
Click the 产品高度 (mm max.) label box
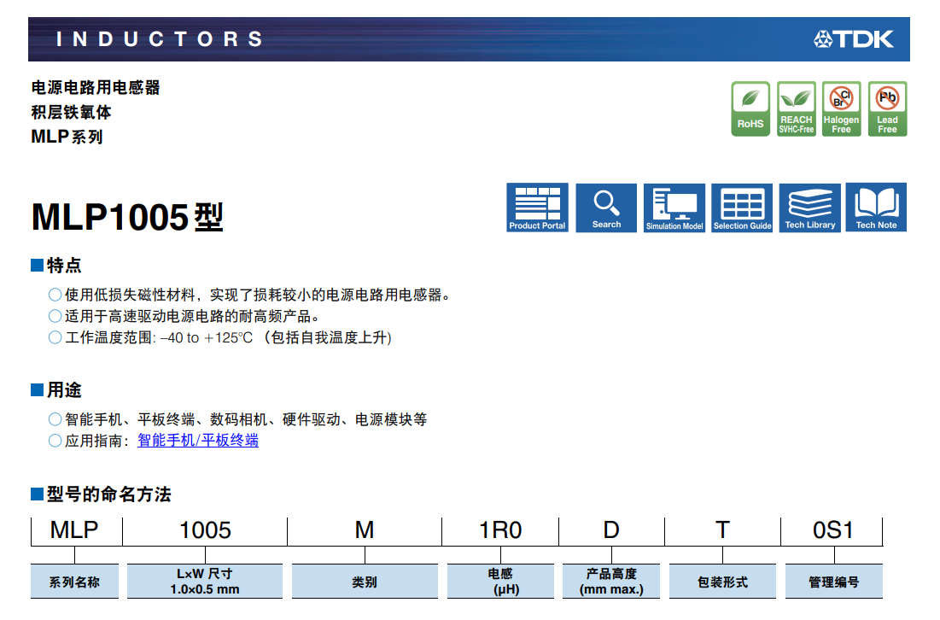click(611, 581)
